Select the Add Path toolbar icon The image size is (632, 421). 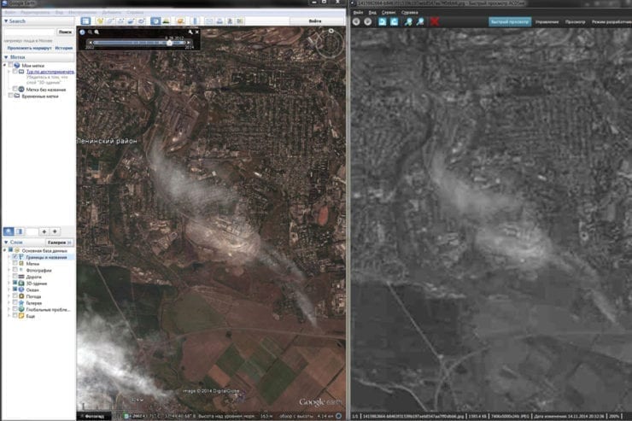[120, 21]
